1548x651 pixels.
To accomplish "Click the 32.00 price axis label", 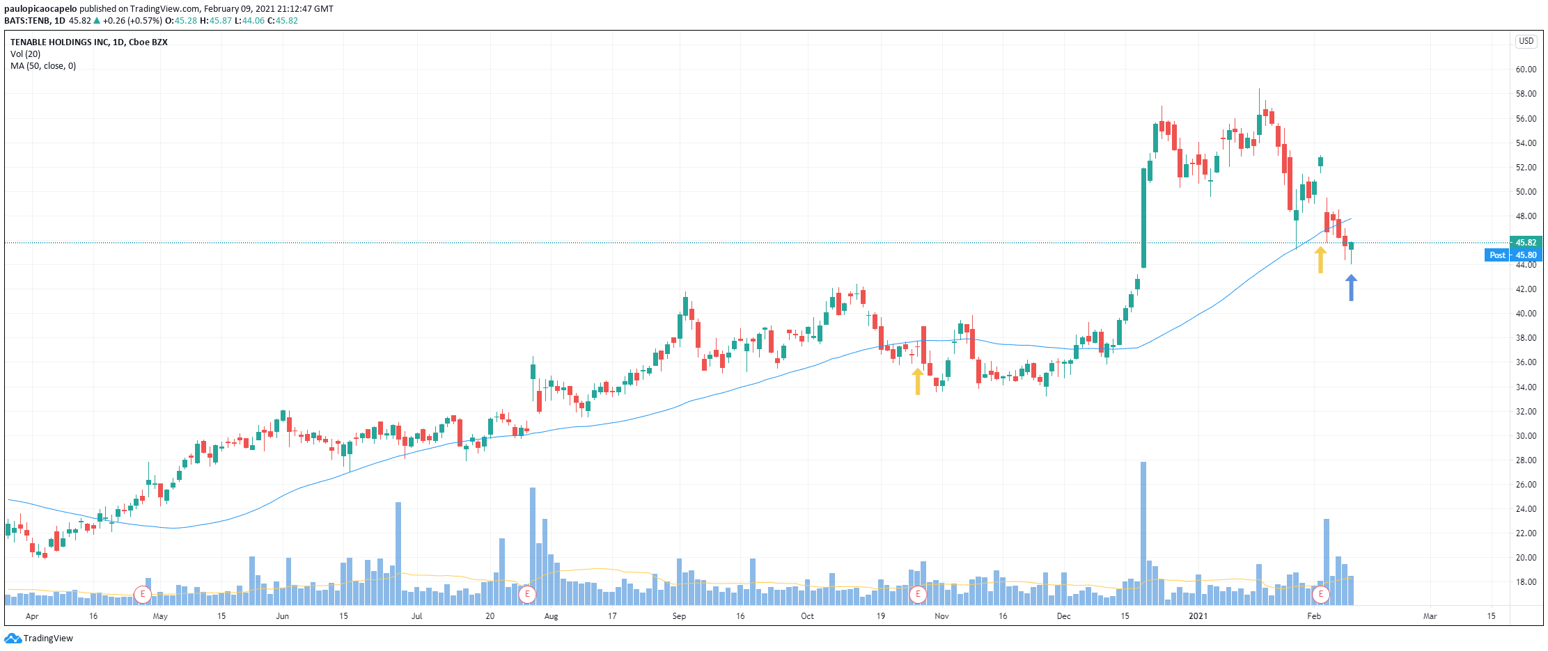I will click(1526, 412).
